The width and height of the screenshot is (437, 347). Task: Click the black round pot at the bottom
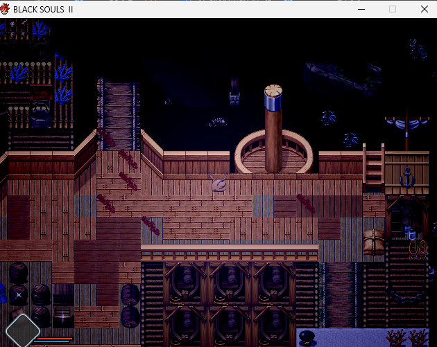(307, 337)
